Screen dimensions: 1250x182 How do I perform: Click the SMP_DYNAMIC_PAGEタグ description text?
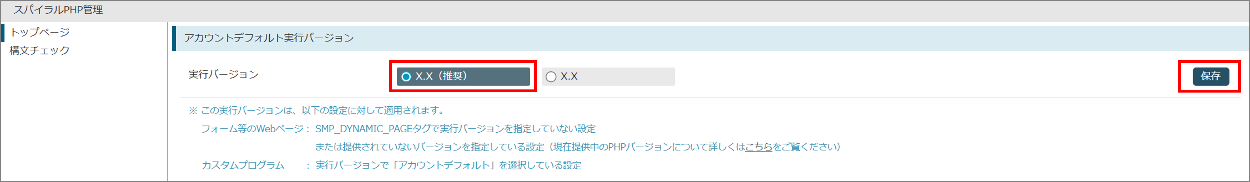[x=455, y=129]
